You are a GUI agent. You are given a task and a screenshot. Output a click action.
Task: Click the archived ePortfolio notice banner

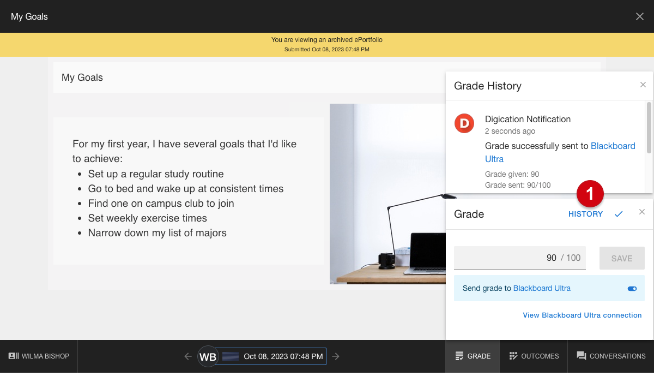coord(327,45)
